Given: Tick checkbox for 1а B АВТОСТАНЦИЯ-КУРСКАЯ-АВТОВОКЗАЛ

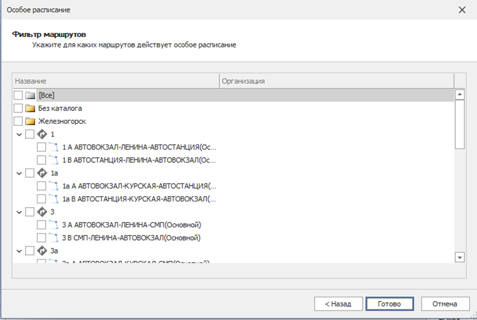Looking at the screenshot, I should click(42, 199).
